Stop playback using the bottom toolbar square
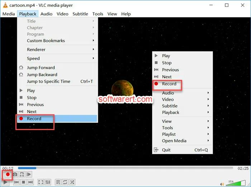This screenshot has width=251, height=187. (x=24, y=182)
